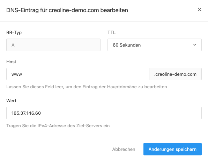Focus the Host input field containing www
208x162 pixels.
pyautogui.click(x=78, y=74)
